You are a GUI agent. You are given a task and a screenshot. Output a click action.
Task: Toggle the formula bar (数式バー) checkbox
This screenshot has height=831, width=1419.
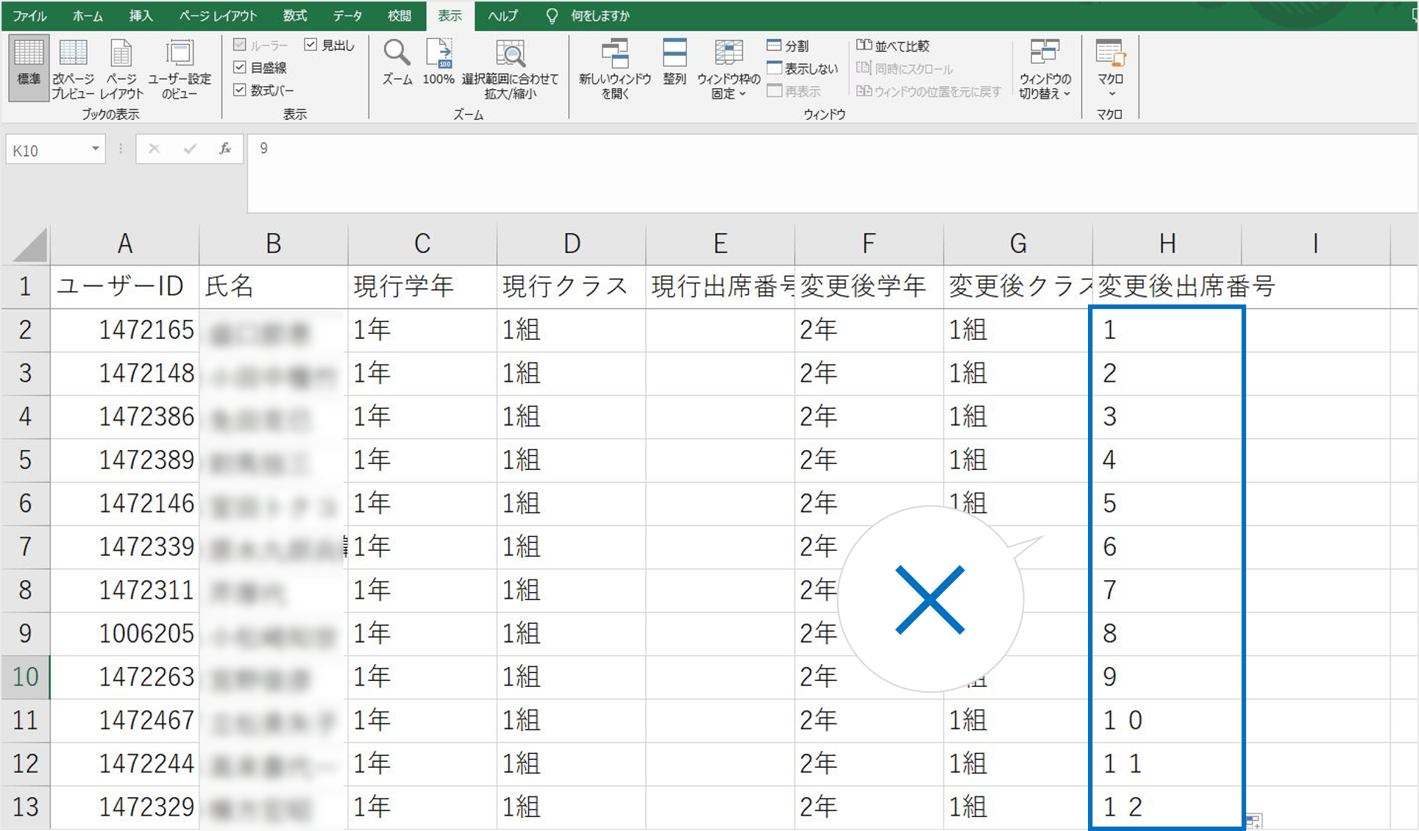240,90
